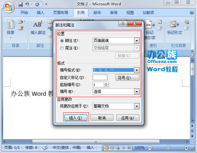Viewport: 197px width, 153px height.
Task: Click the Office button orb
Action: point(9,7)
